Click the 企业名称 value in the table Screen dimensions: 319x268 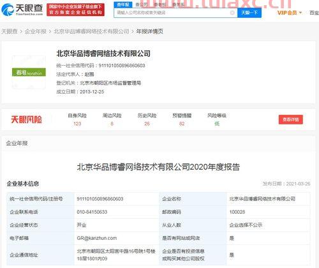262,199
